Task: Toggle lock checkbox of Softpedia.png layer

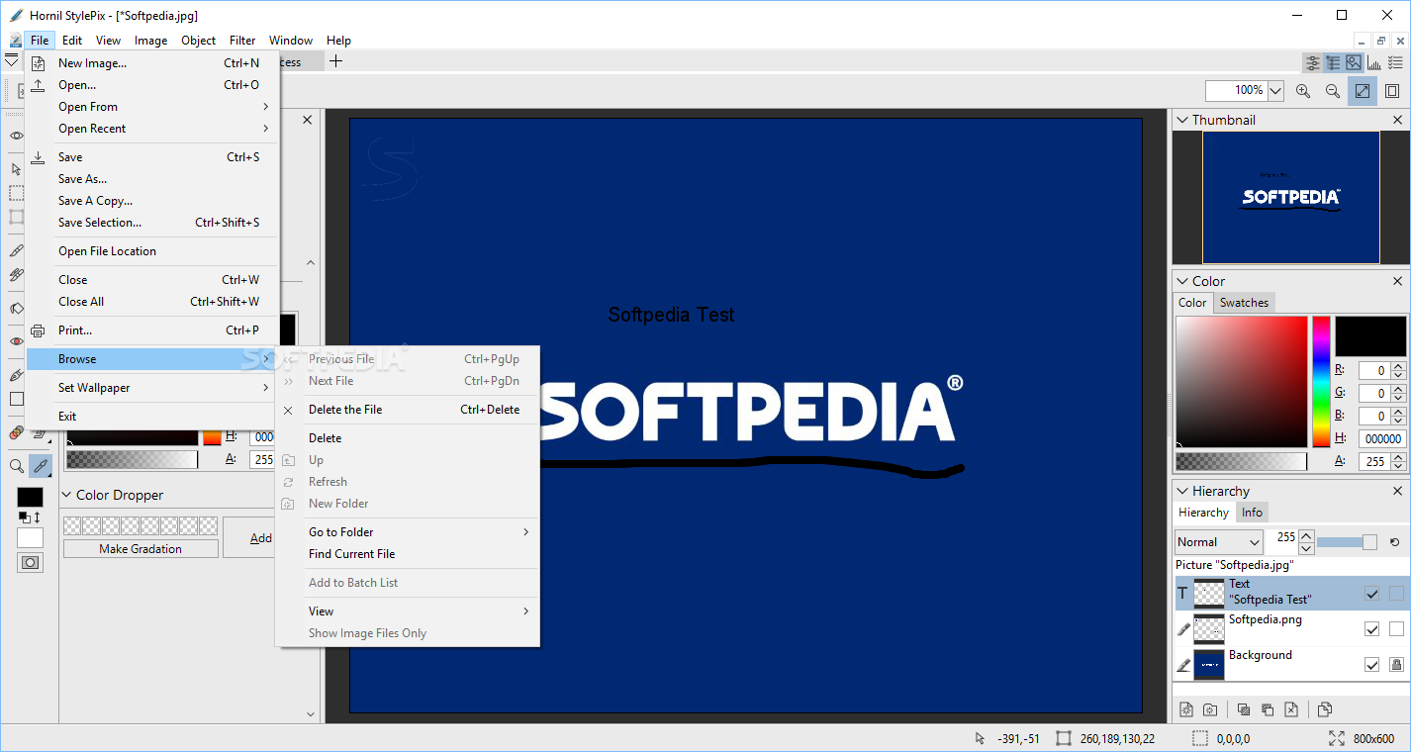Action: (x=1396, y=629)
